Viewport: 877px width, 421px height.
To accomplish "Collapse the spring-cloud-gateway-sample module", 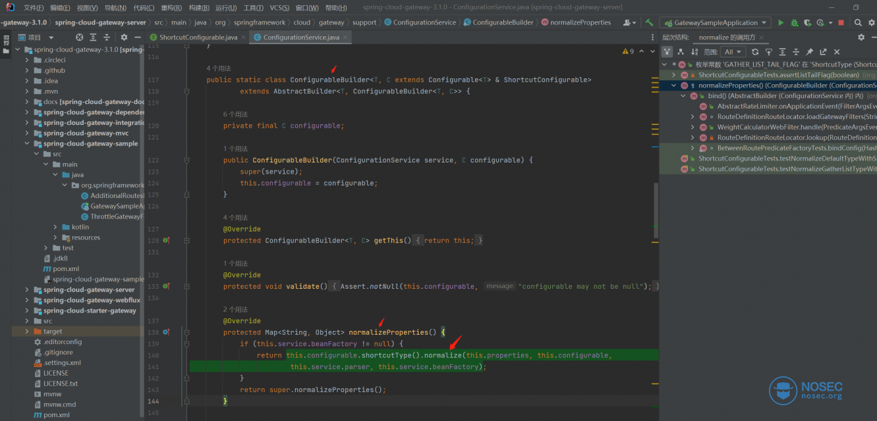I will click(x=28, y=143).
